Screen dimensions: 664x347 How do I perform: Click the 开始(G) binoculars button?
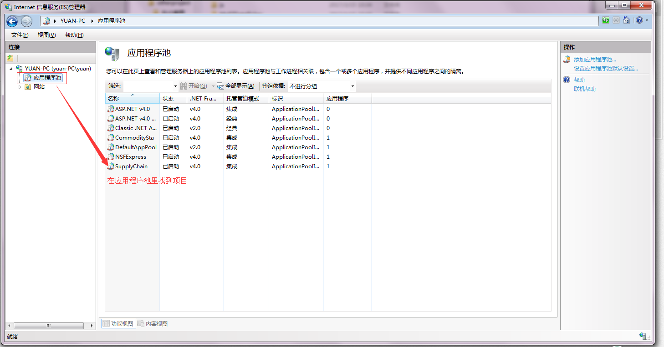pyautogui.click(x=194, y=86)
